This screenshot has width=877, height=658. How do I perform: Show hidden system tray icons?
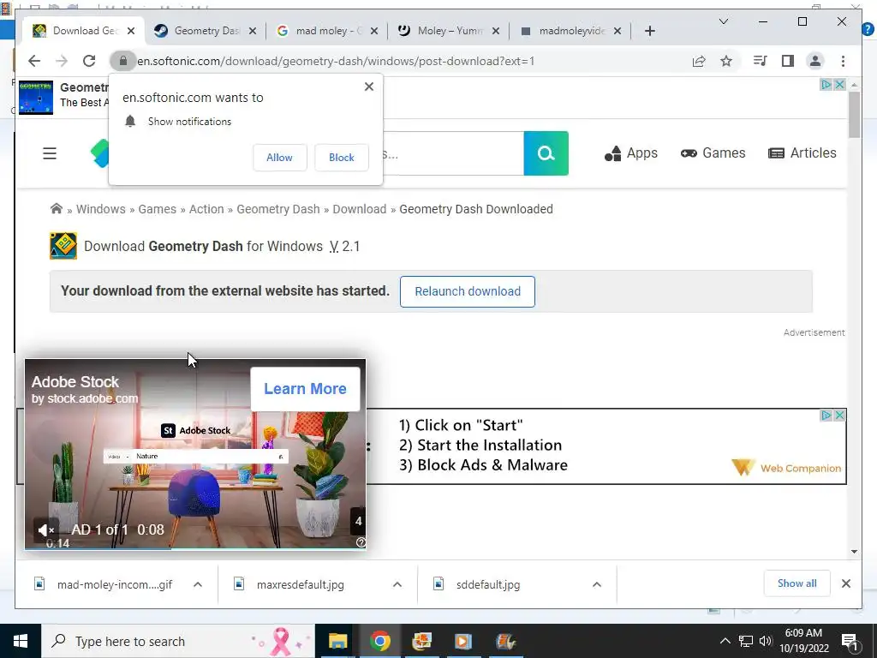coord(725,641)
